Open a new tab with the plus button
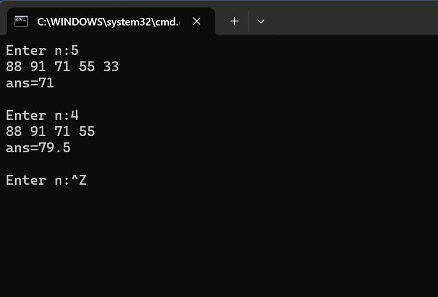This screenshot has height=297, width=438. (x=234, y=21)
